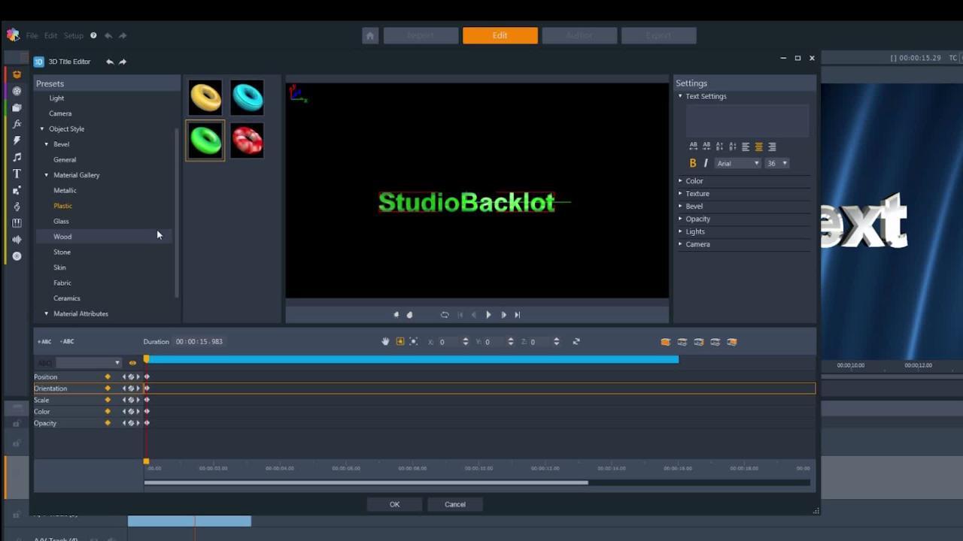This screenshot has height=541, width=963.
Task: Redo in the 3D Title Editor header
Action: pos(123,62)
